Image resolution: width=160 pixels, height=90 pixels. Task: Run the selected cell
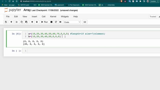[x=44, y=22]
